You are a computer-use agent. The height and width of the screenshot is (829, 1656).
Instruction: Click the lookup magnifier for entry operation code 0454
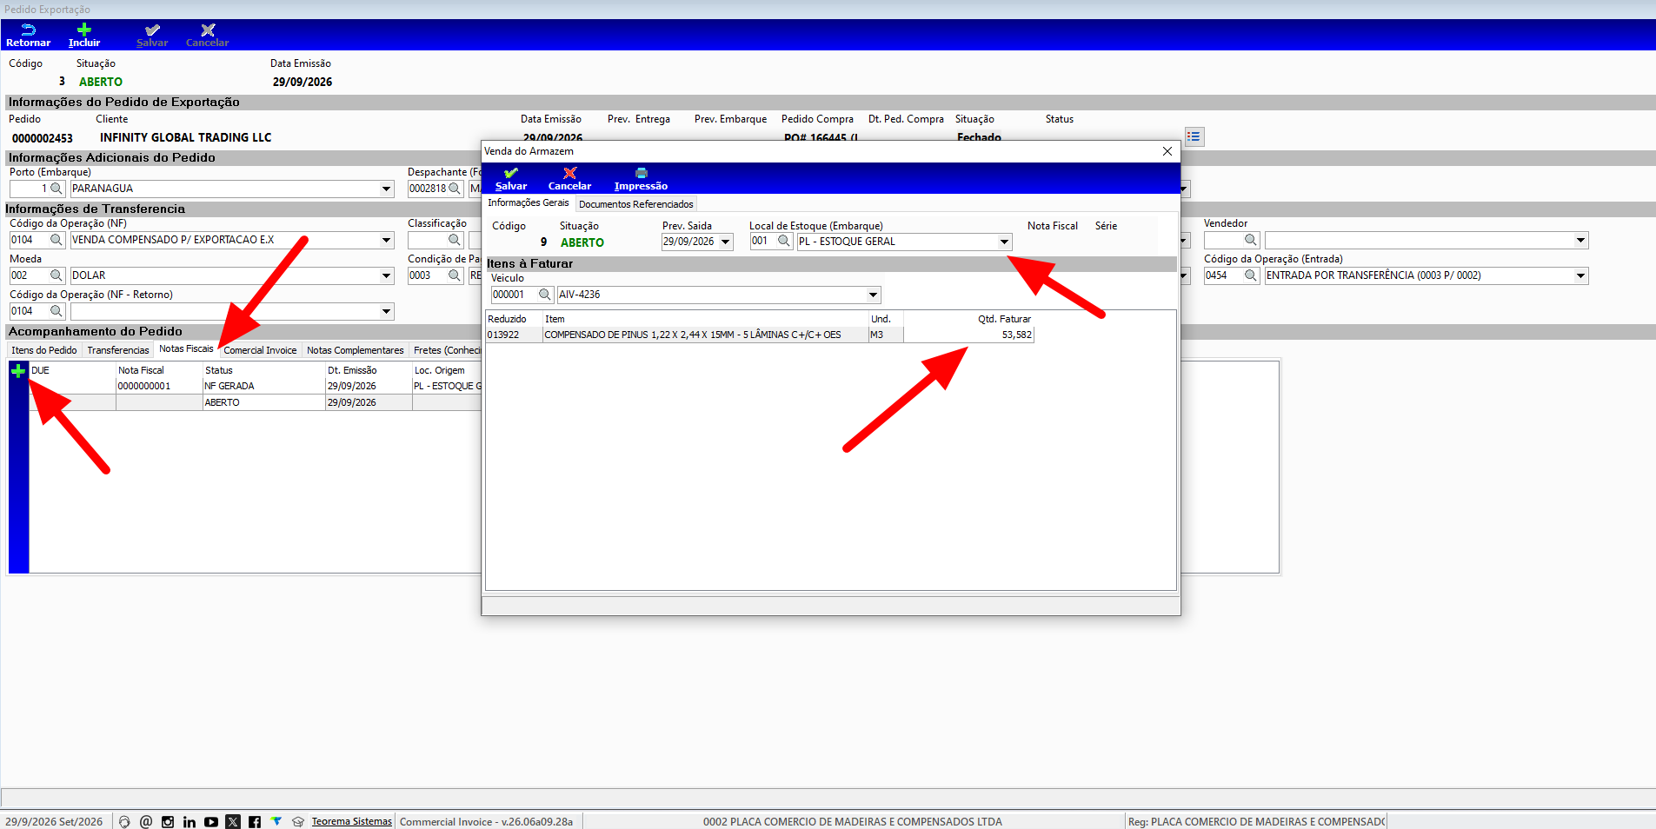1250,275
